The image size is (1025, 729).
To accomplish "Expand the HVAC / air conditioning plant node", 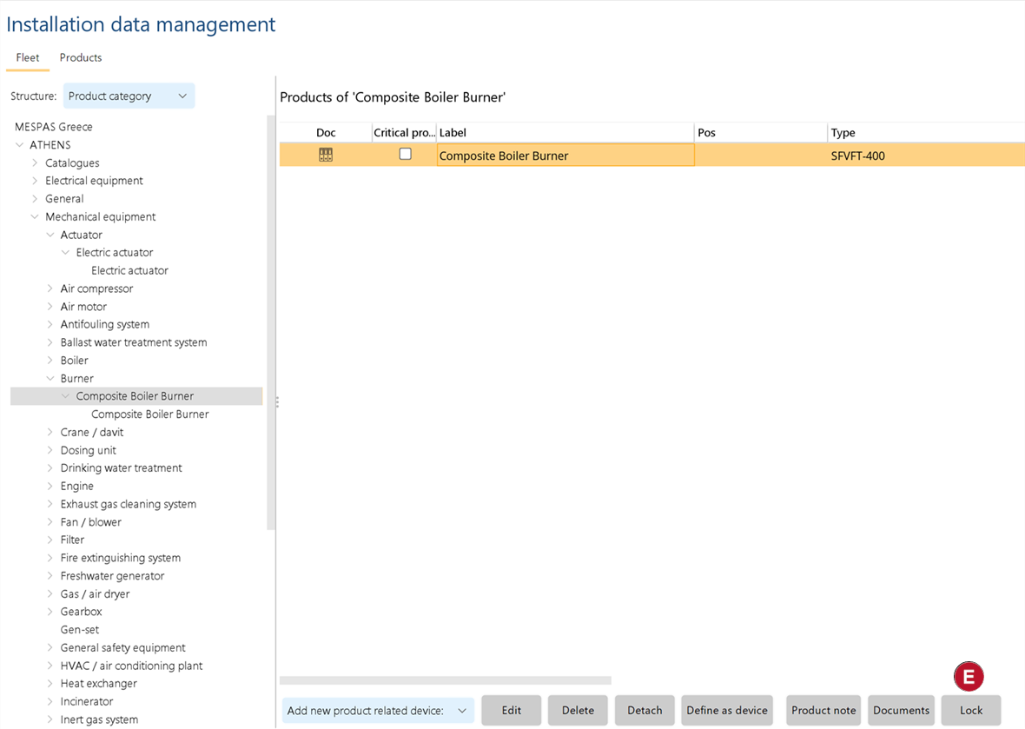I will [50, 666].
